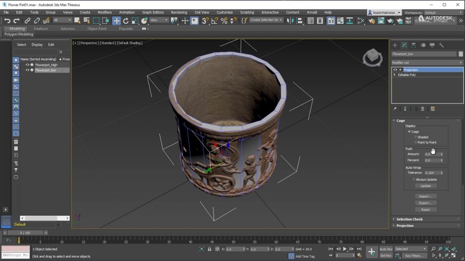Screen dimensions: 465x261
Task: Select the Rotate tool
Action: (126, 20)
